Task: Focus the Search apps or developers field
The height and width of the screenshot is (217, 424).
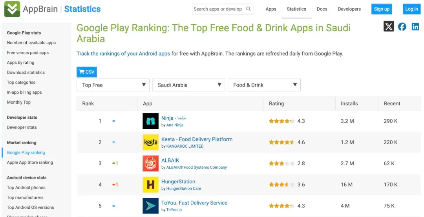Action: click(x=218, y=9)
